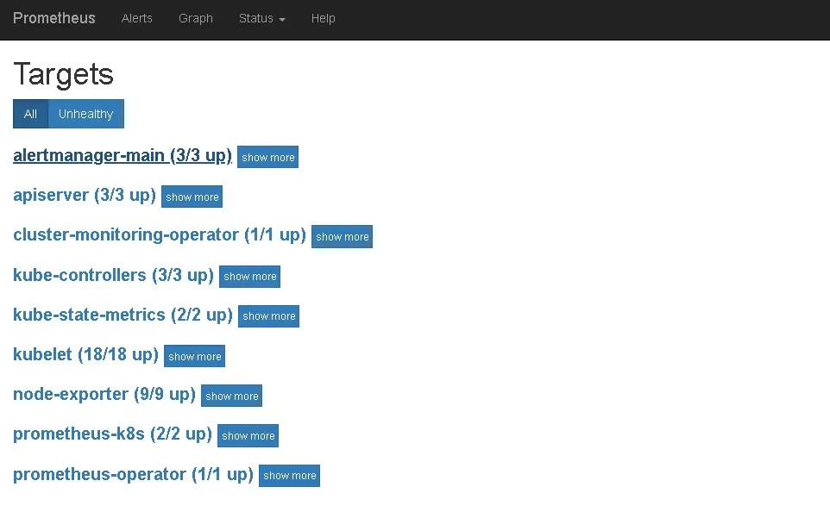Expand node-exporter targets
This screenshot has height=512, width=830.
(231, 396)
